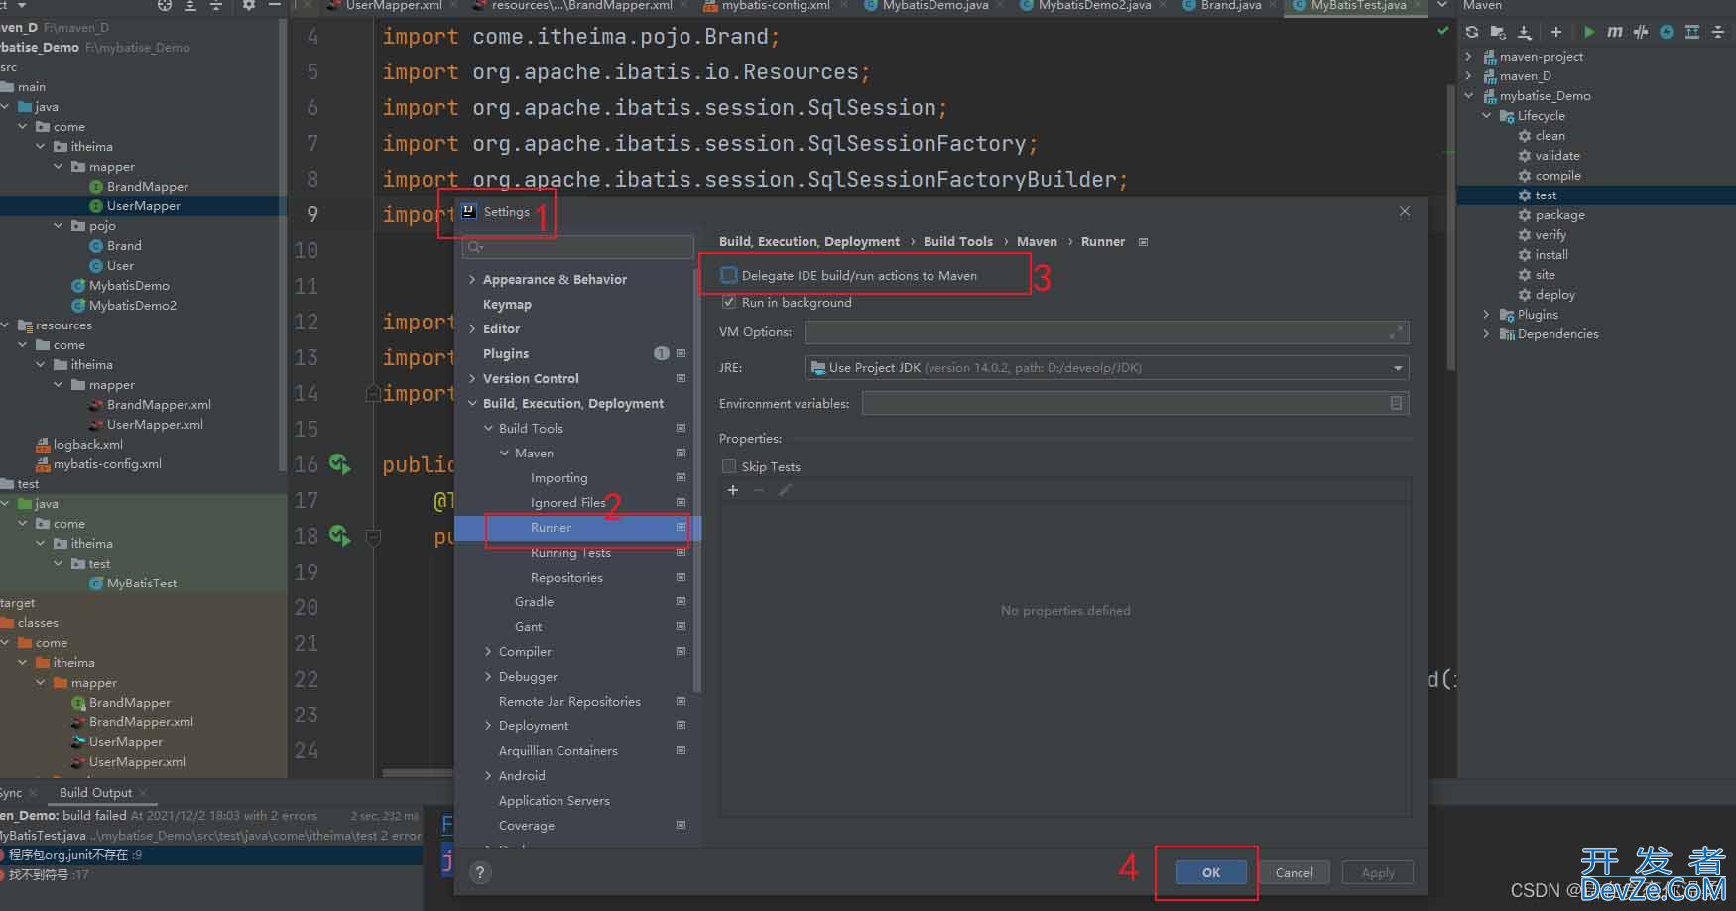Open JRE Use Project JDK dropdown
Viewport: 1736px width, 911px height.
[1106, 368]
